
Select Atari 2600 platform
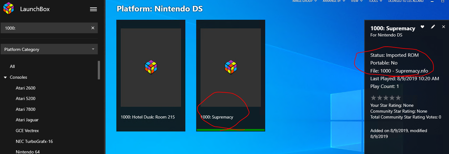coord(26,88)
